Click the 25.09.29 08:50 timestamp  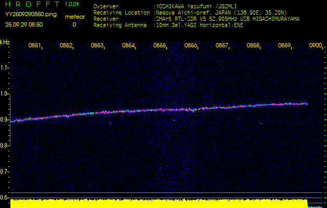click(24, 24)
